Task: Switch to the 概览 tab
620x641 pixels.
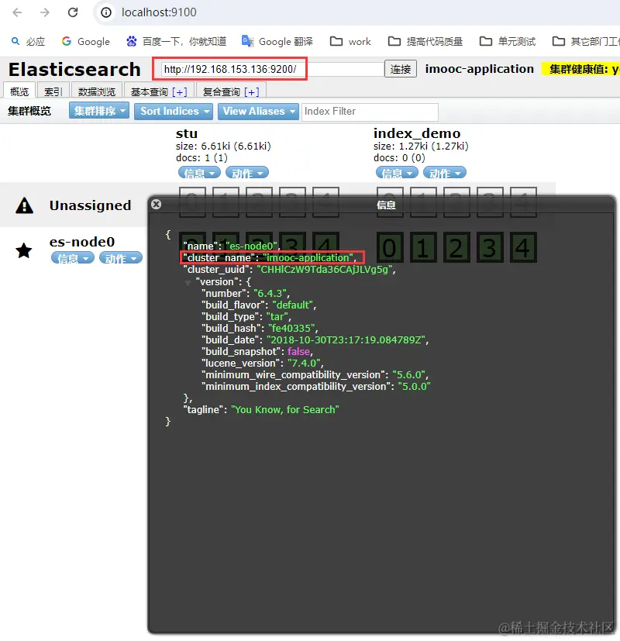Action: 19,91
